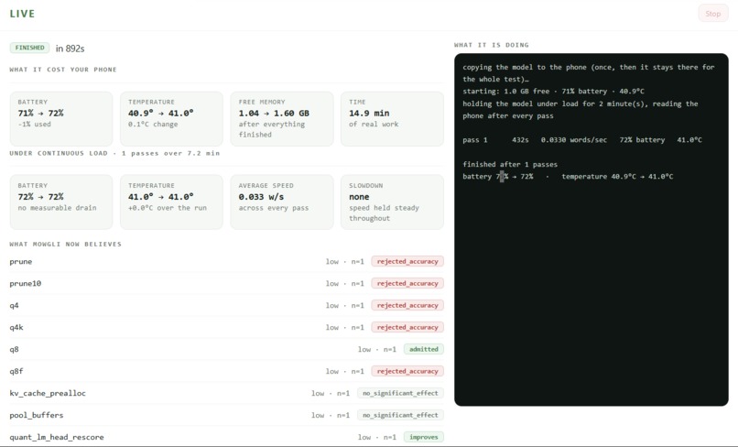Viewport: 738px width, 447px height.
Task: Select the kv_cache_prealloc row label
Action: click(x=48, y=393)
